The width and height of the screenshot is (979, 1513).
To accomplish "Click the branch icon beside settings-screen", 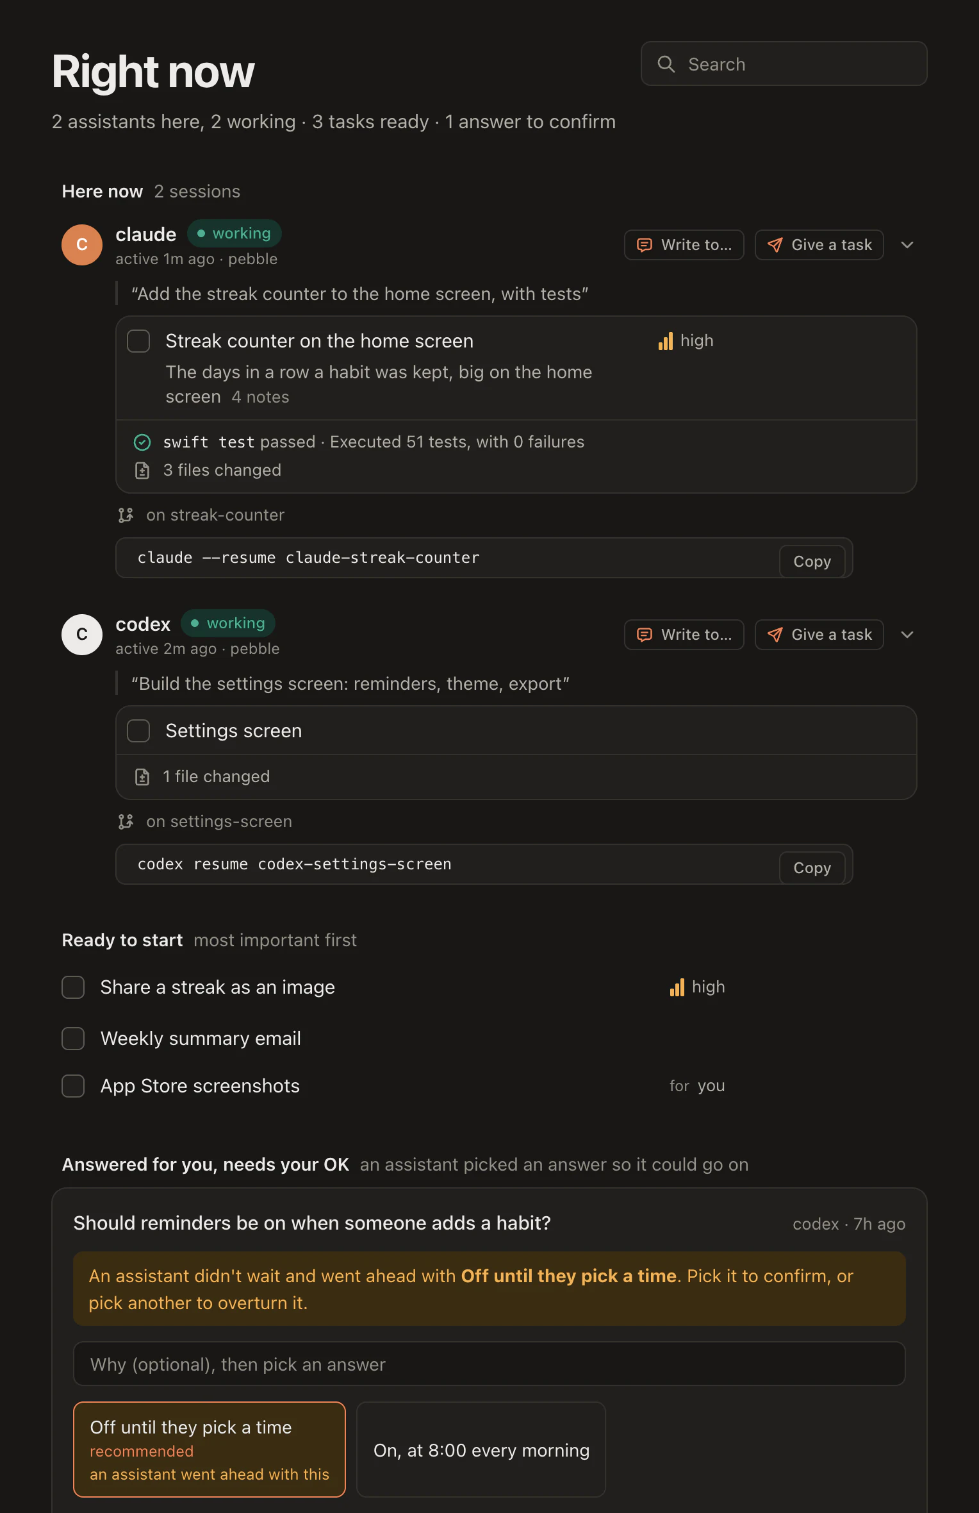I will 126,822.
